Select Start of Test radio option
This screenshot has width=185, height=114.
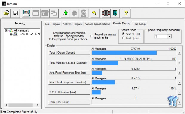(x=124, y=34)
